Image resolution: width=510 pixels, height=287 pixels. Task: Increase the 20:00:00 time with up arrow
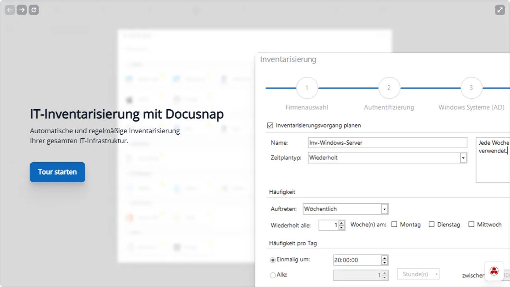pyautogui.click(x=384, y=258)
